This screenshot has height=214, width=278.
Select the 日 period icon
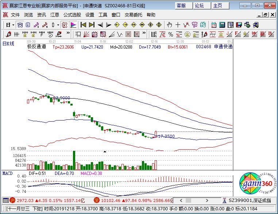coord(8,25)
